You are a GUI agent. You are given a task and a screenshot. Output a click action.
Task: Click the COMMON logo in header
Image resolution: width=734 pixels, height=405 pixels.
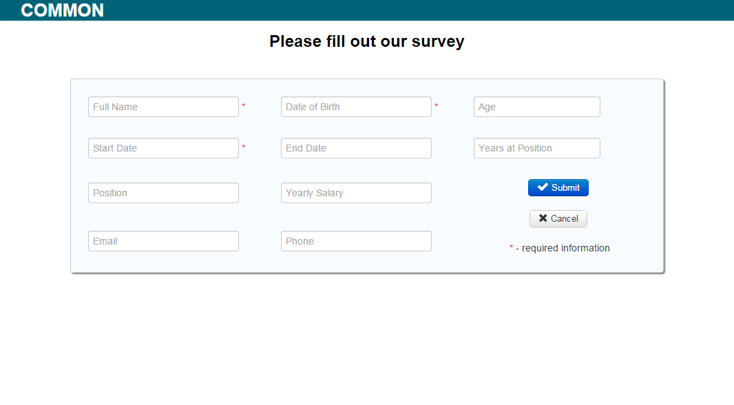point(62,10)
